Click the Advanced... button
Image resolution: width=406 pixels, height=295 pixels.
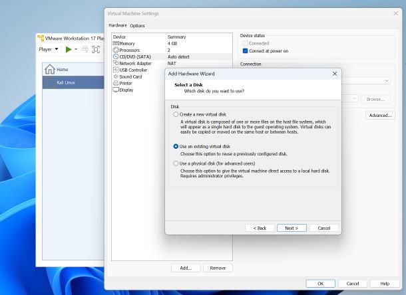pos(380,116)
